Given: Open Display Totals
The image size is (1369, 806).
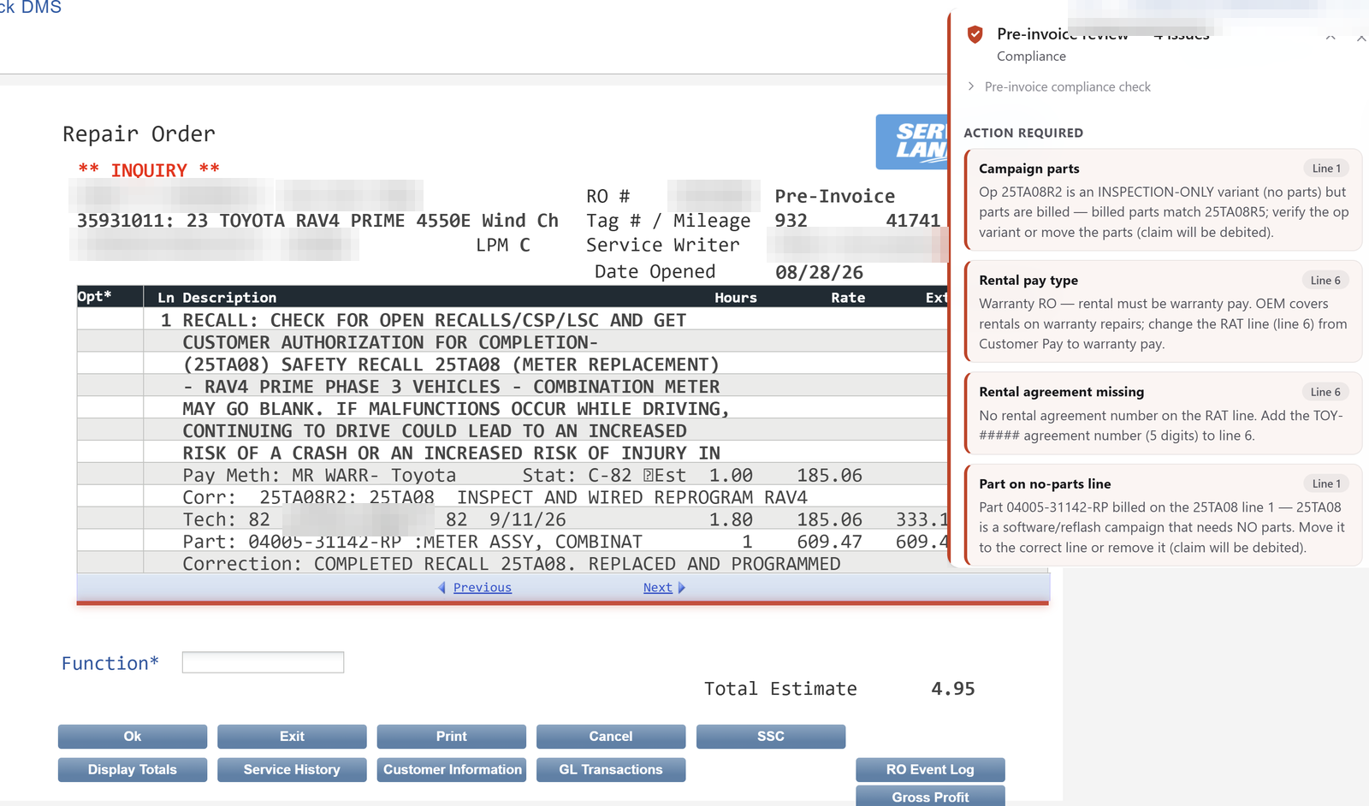Looking at the screenshot, I should click(133, 770).
